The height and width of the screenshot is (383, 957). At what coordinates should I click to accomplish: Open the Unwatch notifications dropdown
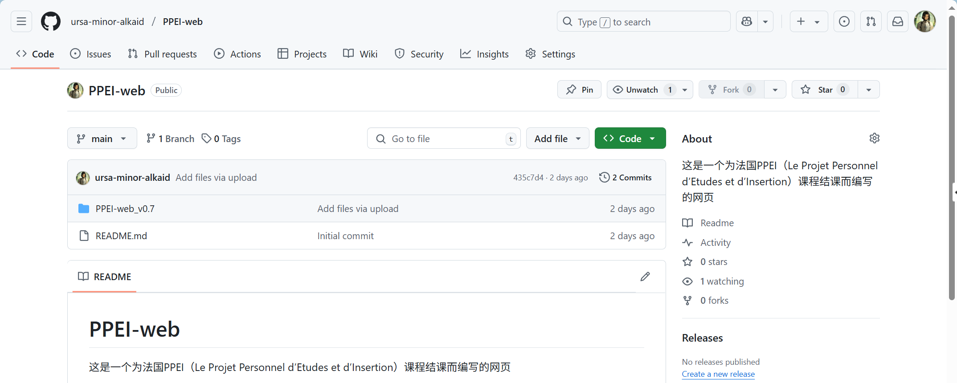[650, 90]
